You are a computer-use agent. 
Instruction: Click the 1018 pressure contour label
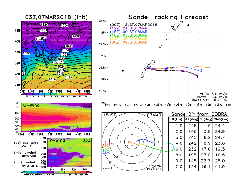[x=60, y=73]
